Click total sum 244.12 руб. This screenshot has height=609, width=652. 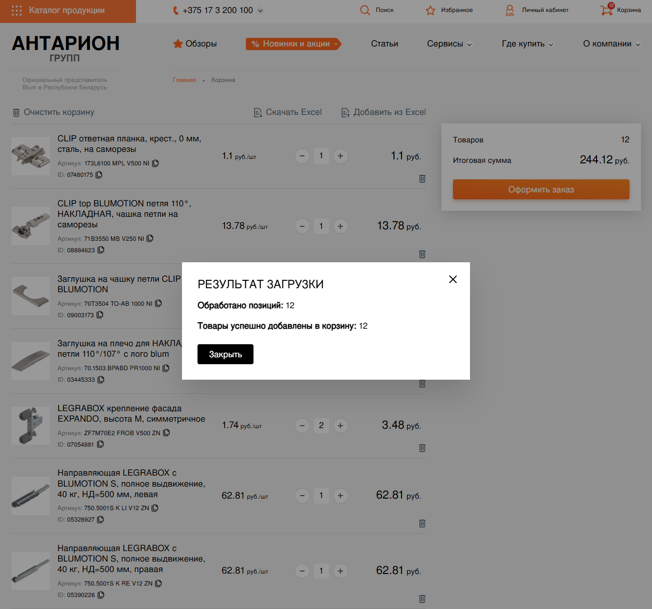click(x=604, y=160)
